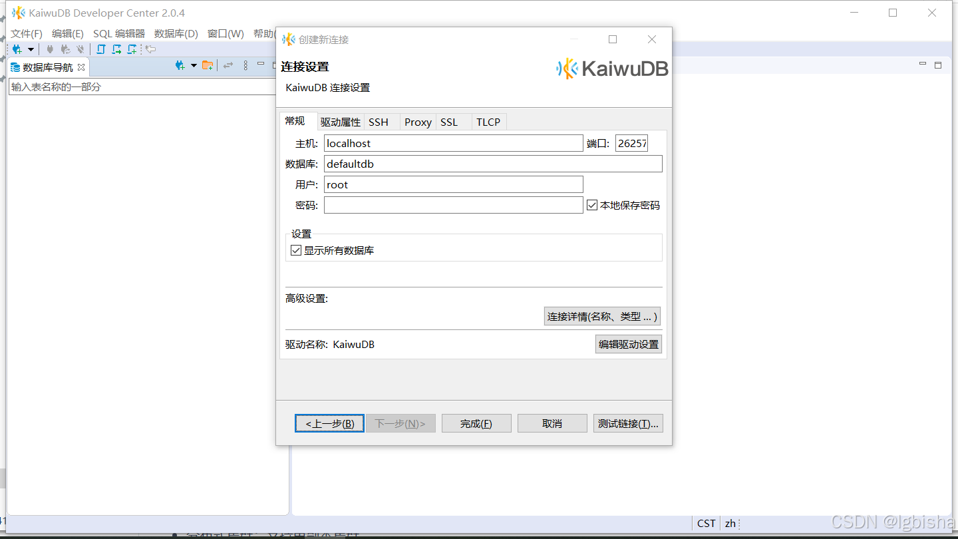Click the empty 密码 field
Viewport: 958px width, 539px height.
click(454, 205)
